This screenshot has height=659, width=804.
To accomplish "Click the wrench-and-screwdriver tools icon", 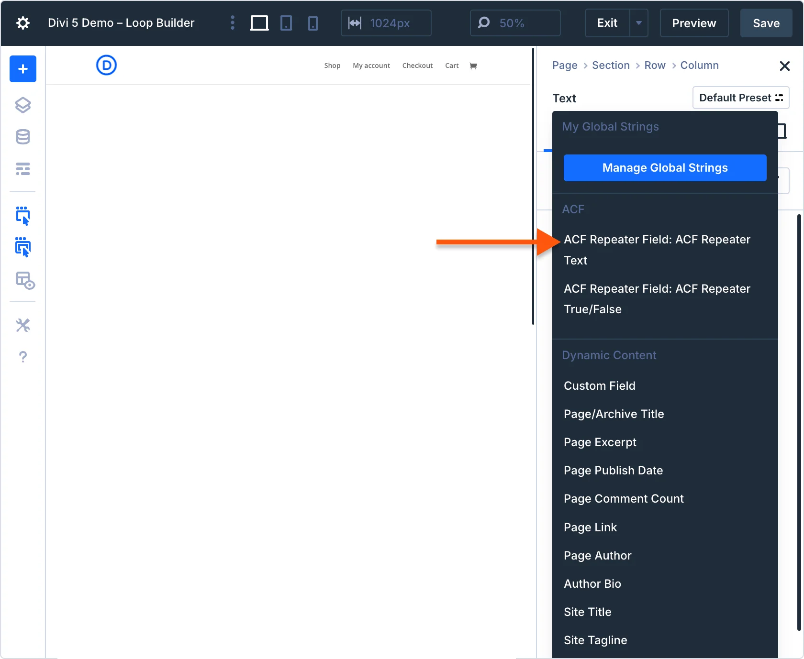I will click(x=22, y=325).
